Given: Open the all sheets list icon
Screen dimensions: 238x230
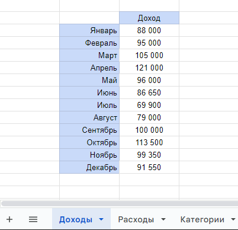Looking at the screenshot, I should (x=33, y=219).
